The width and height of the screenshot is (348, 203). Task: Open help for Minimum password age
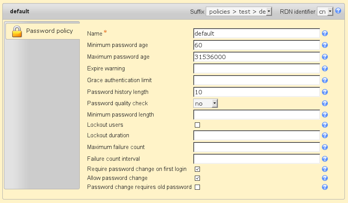[325, 45]
